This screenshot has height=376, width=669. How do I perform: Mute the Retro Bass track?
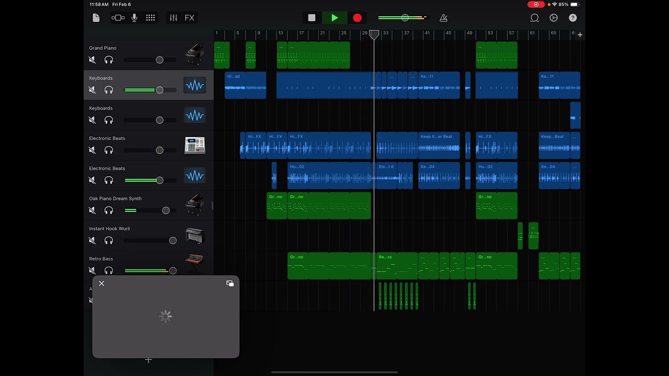click(x=93, y=271)
